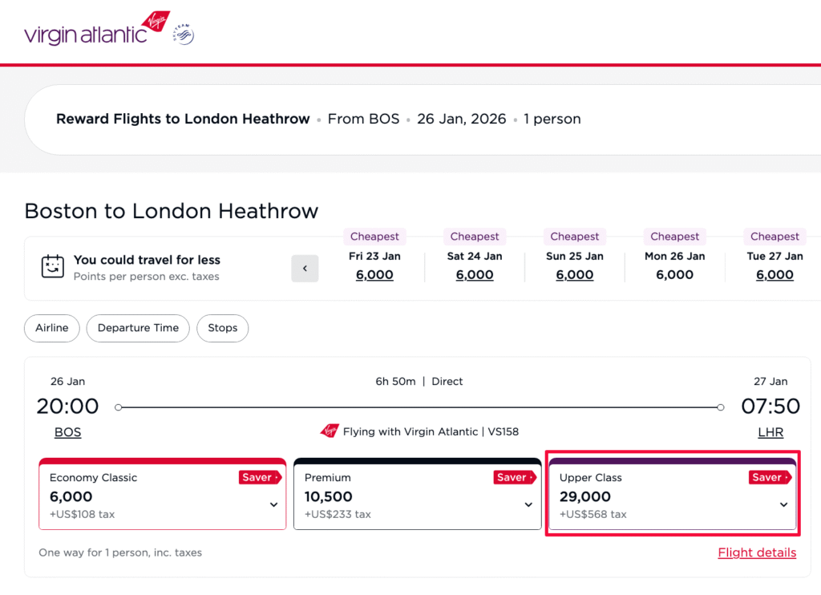Expand Upper Class fare details chevron

782,504
